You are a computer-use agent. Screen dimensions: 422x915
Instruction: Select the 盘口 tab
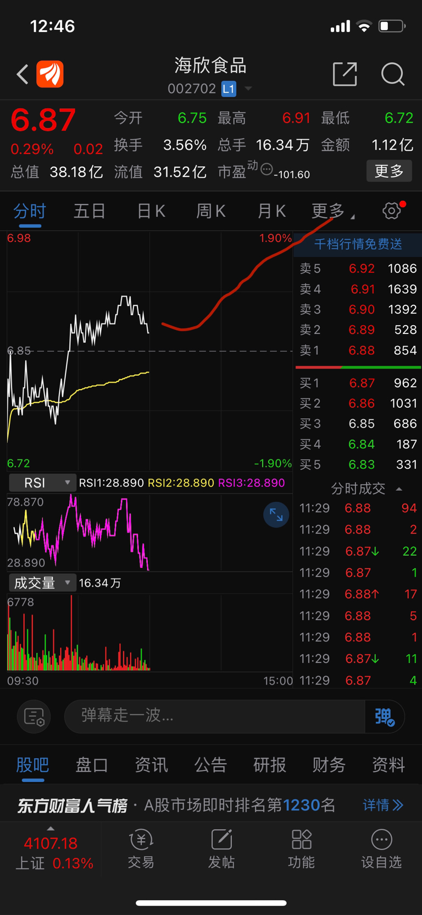[x=92, y=765]
